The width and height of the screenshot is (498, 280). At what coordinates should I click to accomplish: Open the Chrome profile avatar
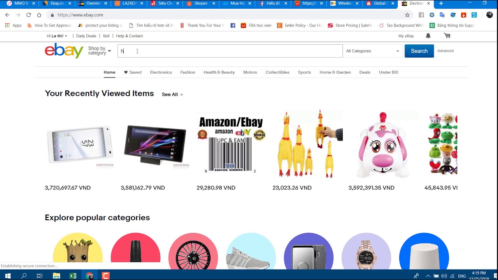coord(489,15)
